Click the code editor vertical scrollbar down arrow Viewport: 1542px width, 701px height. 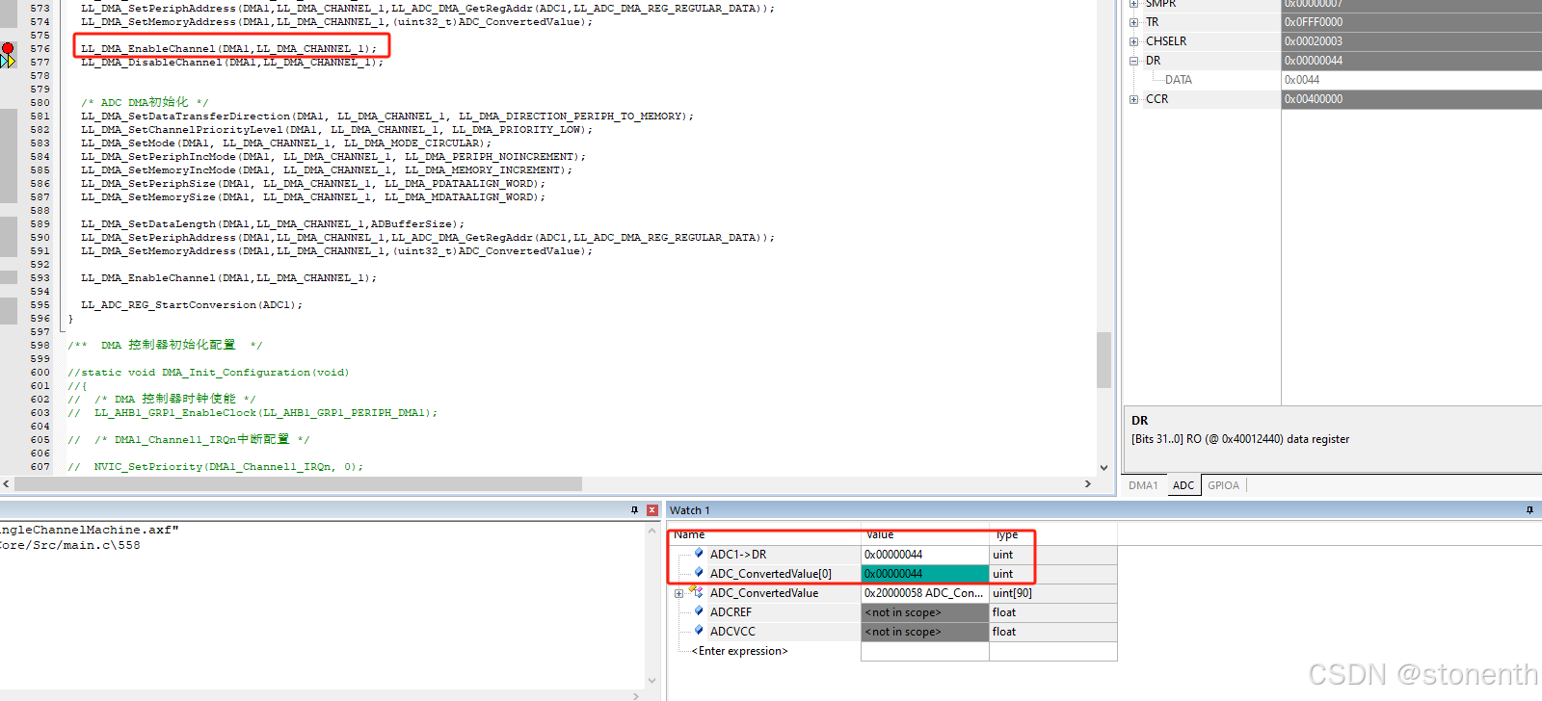coord(1104,468)
